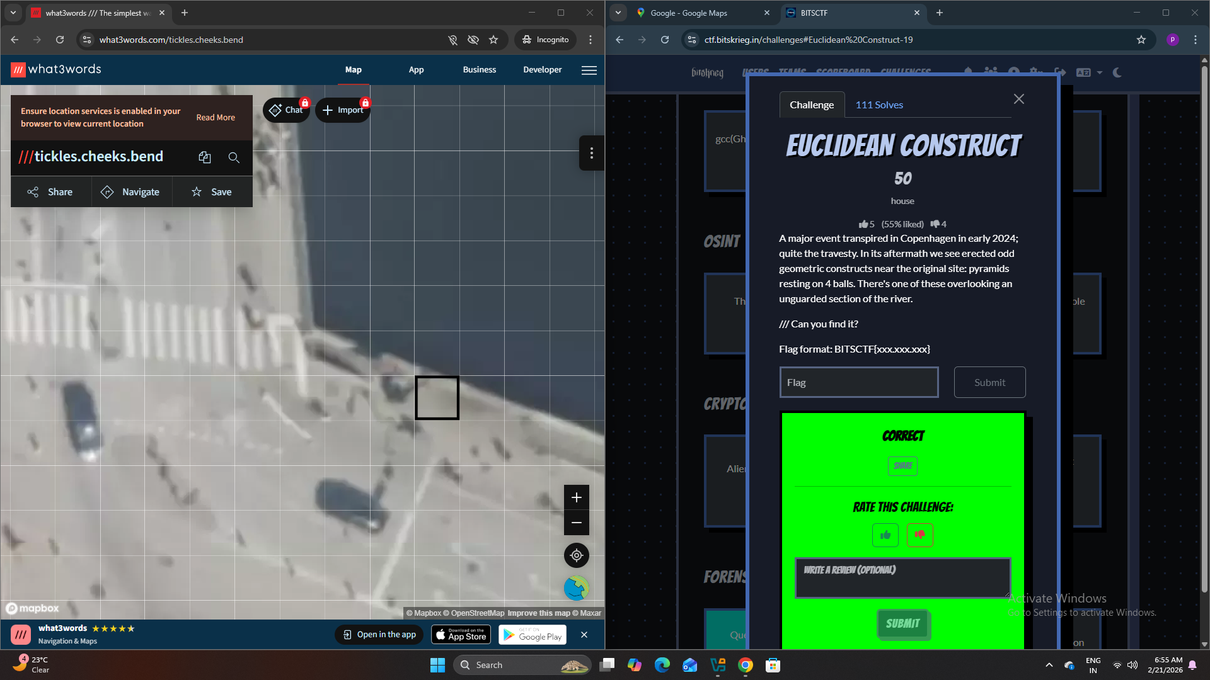1210x680 pixels.
Task: Open the Chat panel on the what3words map
Action: (x=287, y=110)
